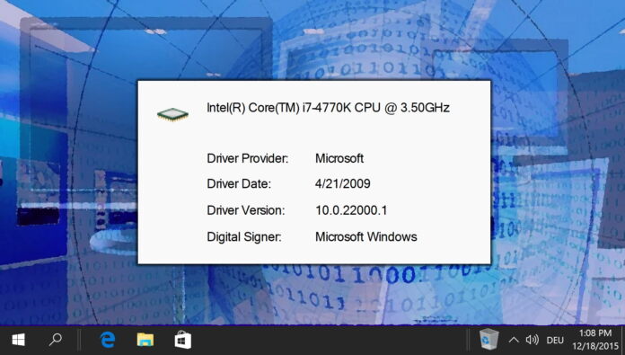Show hidden tray icons chevron
625x355 pixels.
(x=514, y=341)
